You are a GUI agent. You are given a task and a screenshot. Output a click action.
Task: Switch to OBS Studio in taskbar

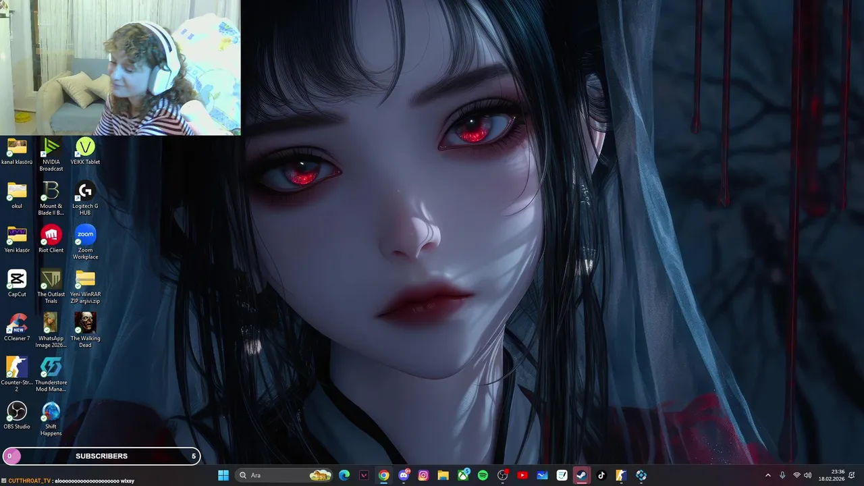tap(502, 475)
